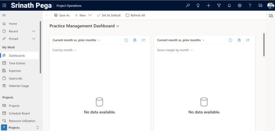
Task: Open the lightbulb assistant icon
Action: point(198,5)
